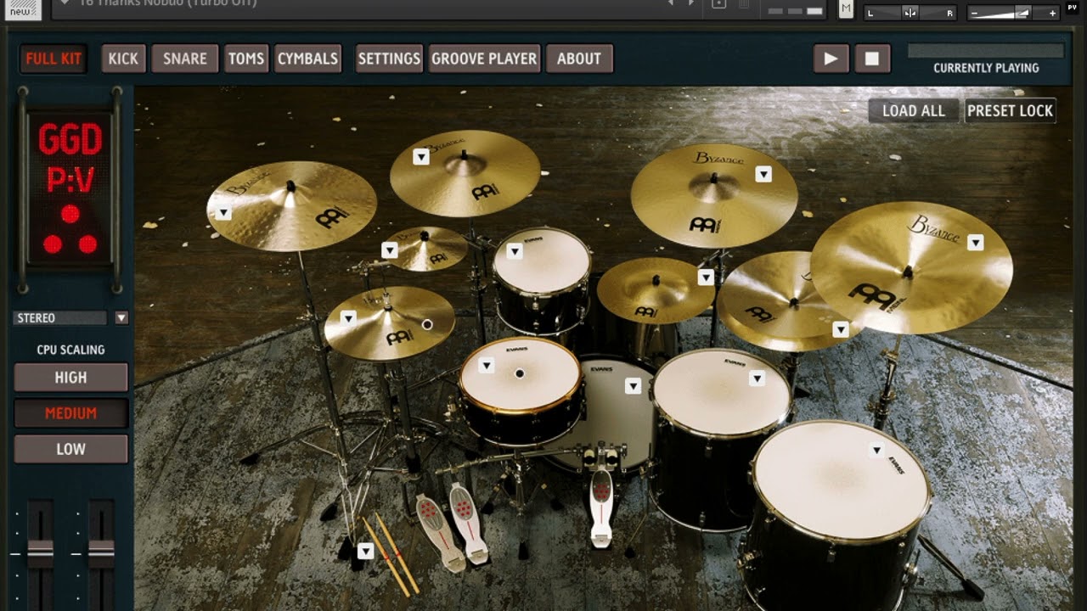Click the volume plus icon in the top bar
This screenshot has height=611, width=1087.
[x=1052, y=13]
